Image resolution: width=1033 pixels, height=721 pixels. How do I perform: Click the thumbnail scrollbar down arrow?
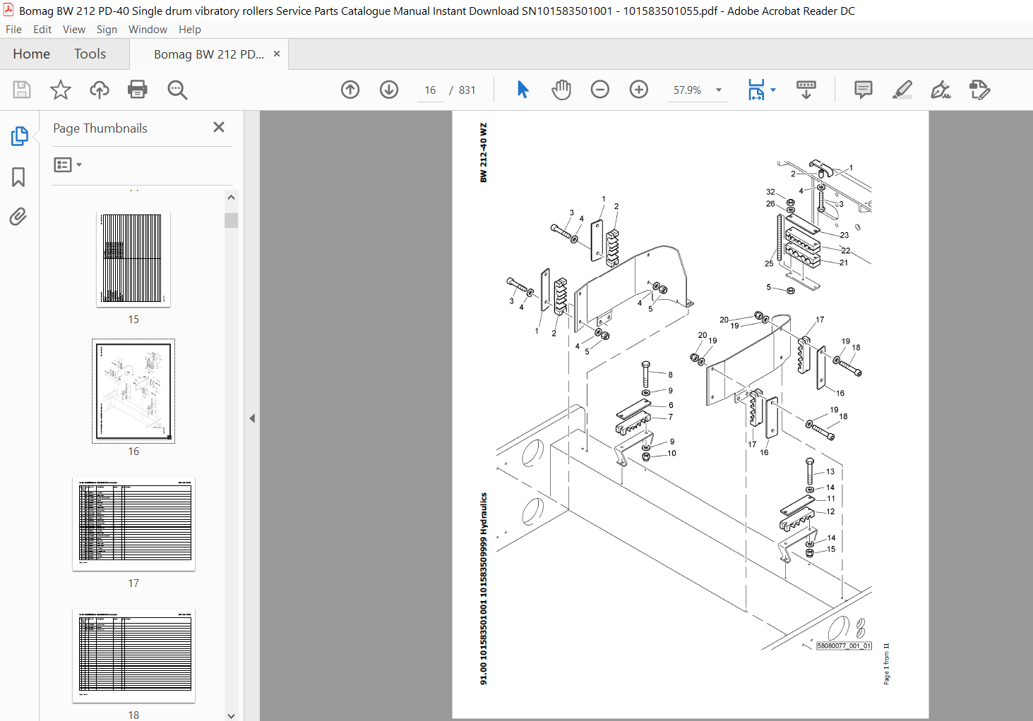point(231,715)
